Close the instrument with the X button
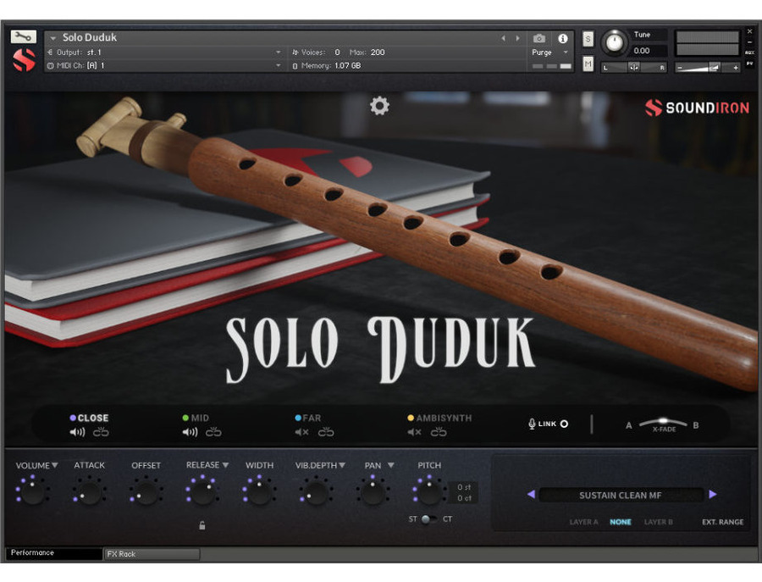 [x=750, y=31]
